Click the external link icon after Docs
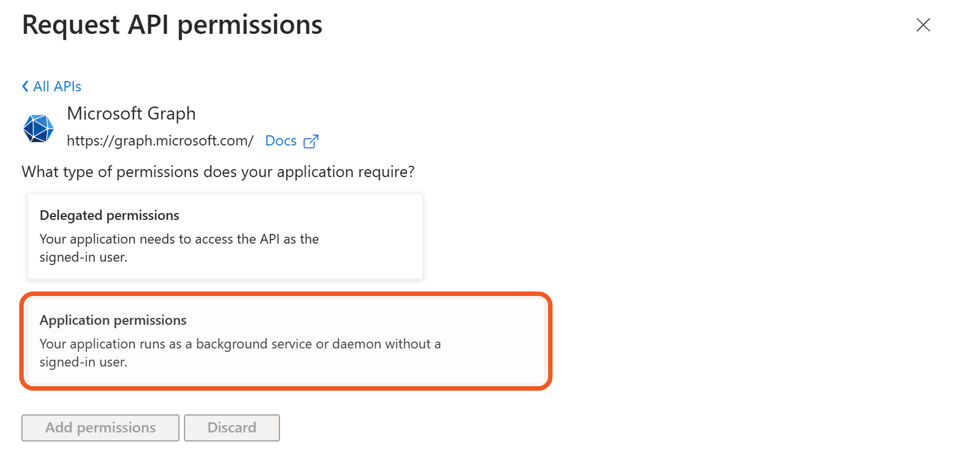 (311, 142)
